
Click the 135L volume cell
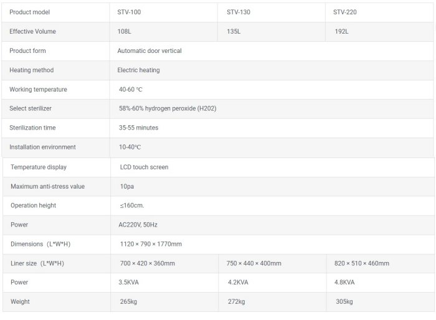point(230,31)
